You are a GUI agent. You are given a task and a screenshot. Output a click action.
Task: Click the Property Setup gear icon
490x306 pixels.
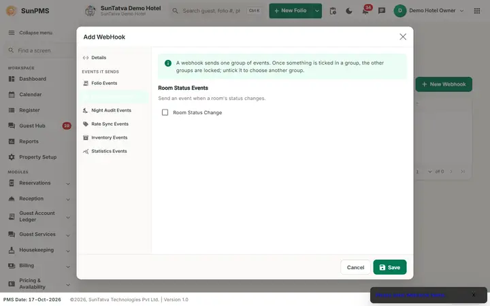(x=12, y=157)
